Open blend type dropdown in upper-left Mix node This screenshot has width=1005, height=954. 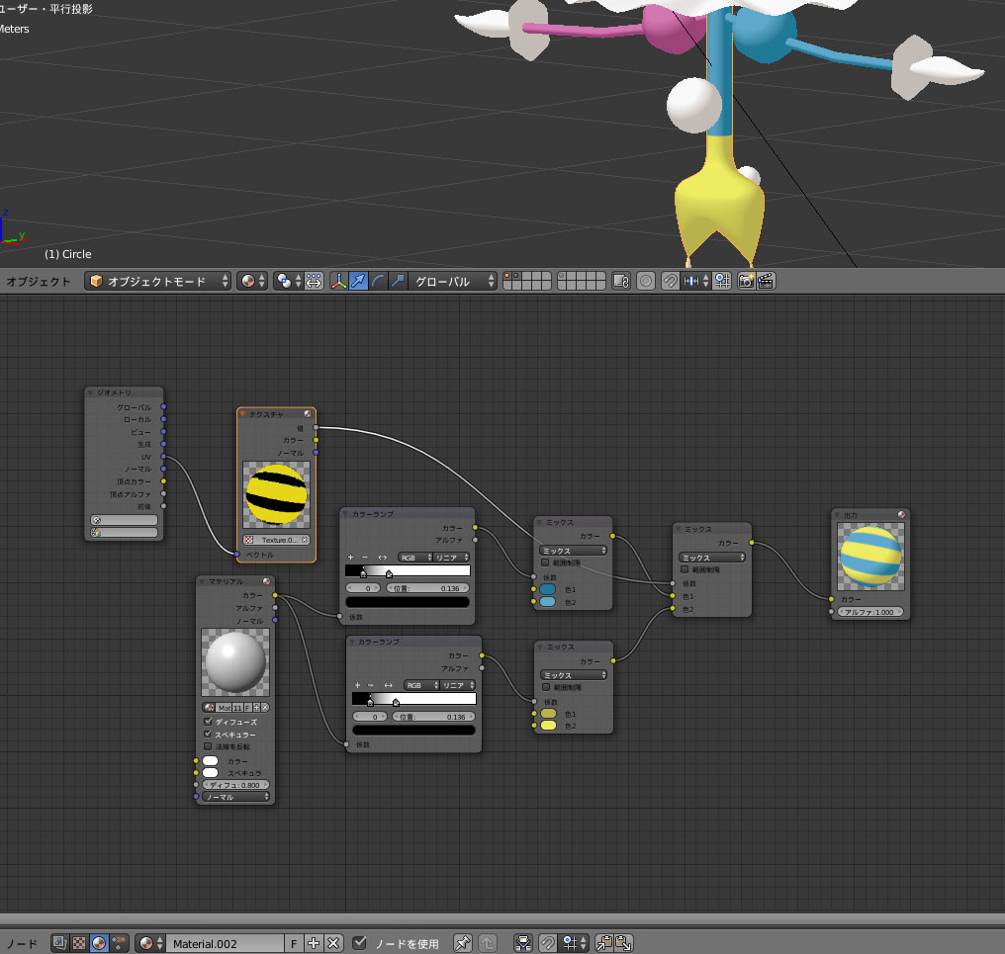[x=573, y=551]
